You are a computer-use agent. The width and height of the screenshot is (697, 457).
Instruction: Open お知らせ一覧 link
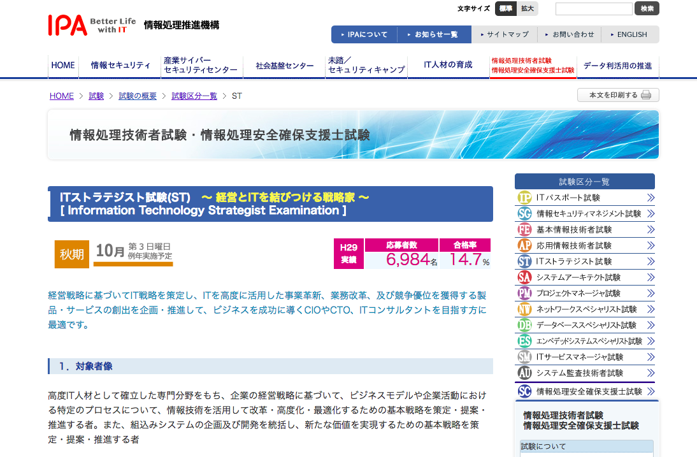434,34
